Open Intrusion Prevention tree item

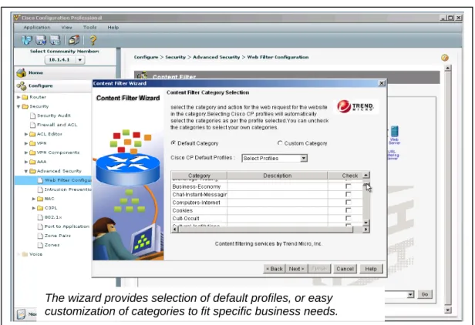point(64,189)
